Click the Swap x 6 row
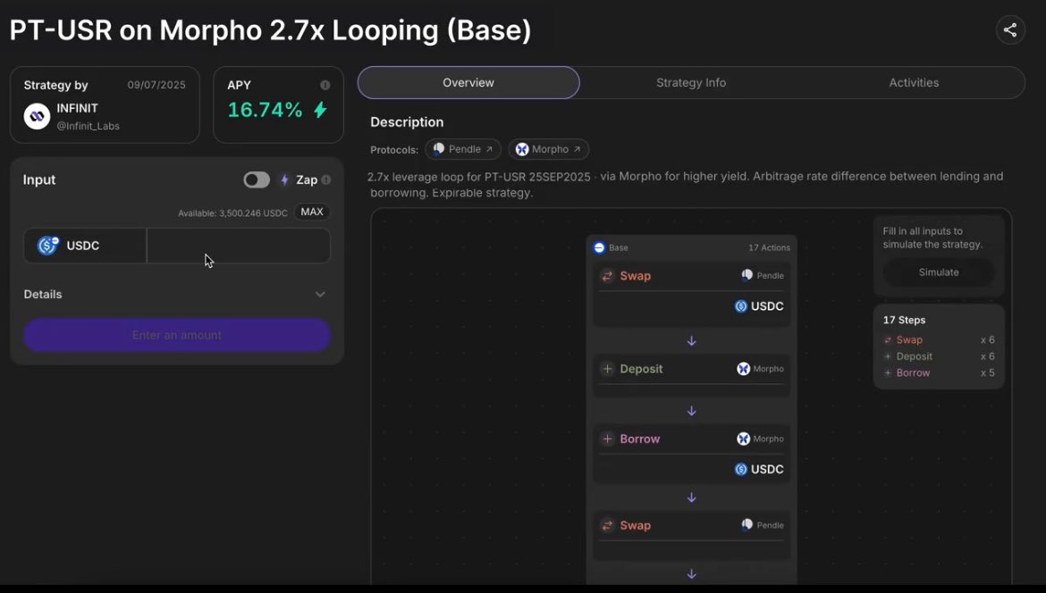This screenshot has height=593, width=1046. click(x=939, y=339)
